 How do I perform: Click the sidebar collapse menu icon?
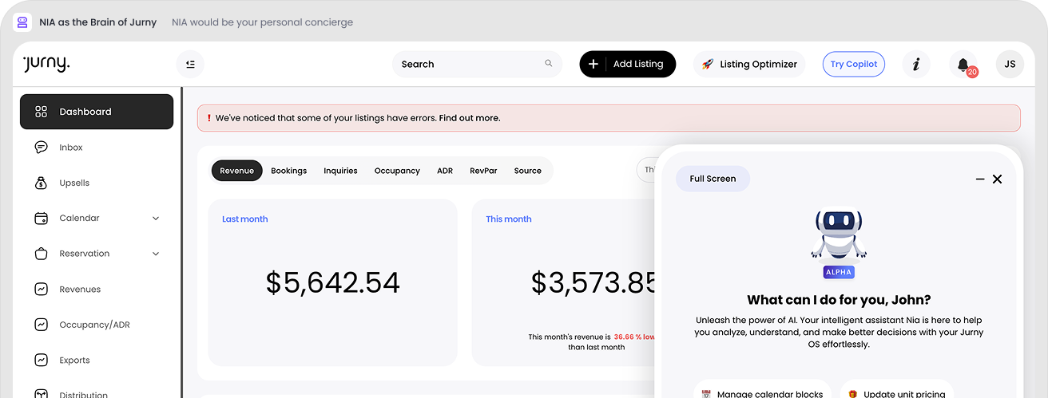(190, 65)
